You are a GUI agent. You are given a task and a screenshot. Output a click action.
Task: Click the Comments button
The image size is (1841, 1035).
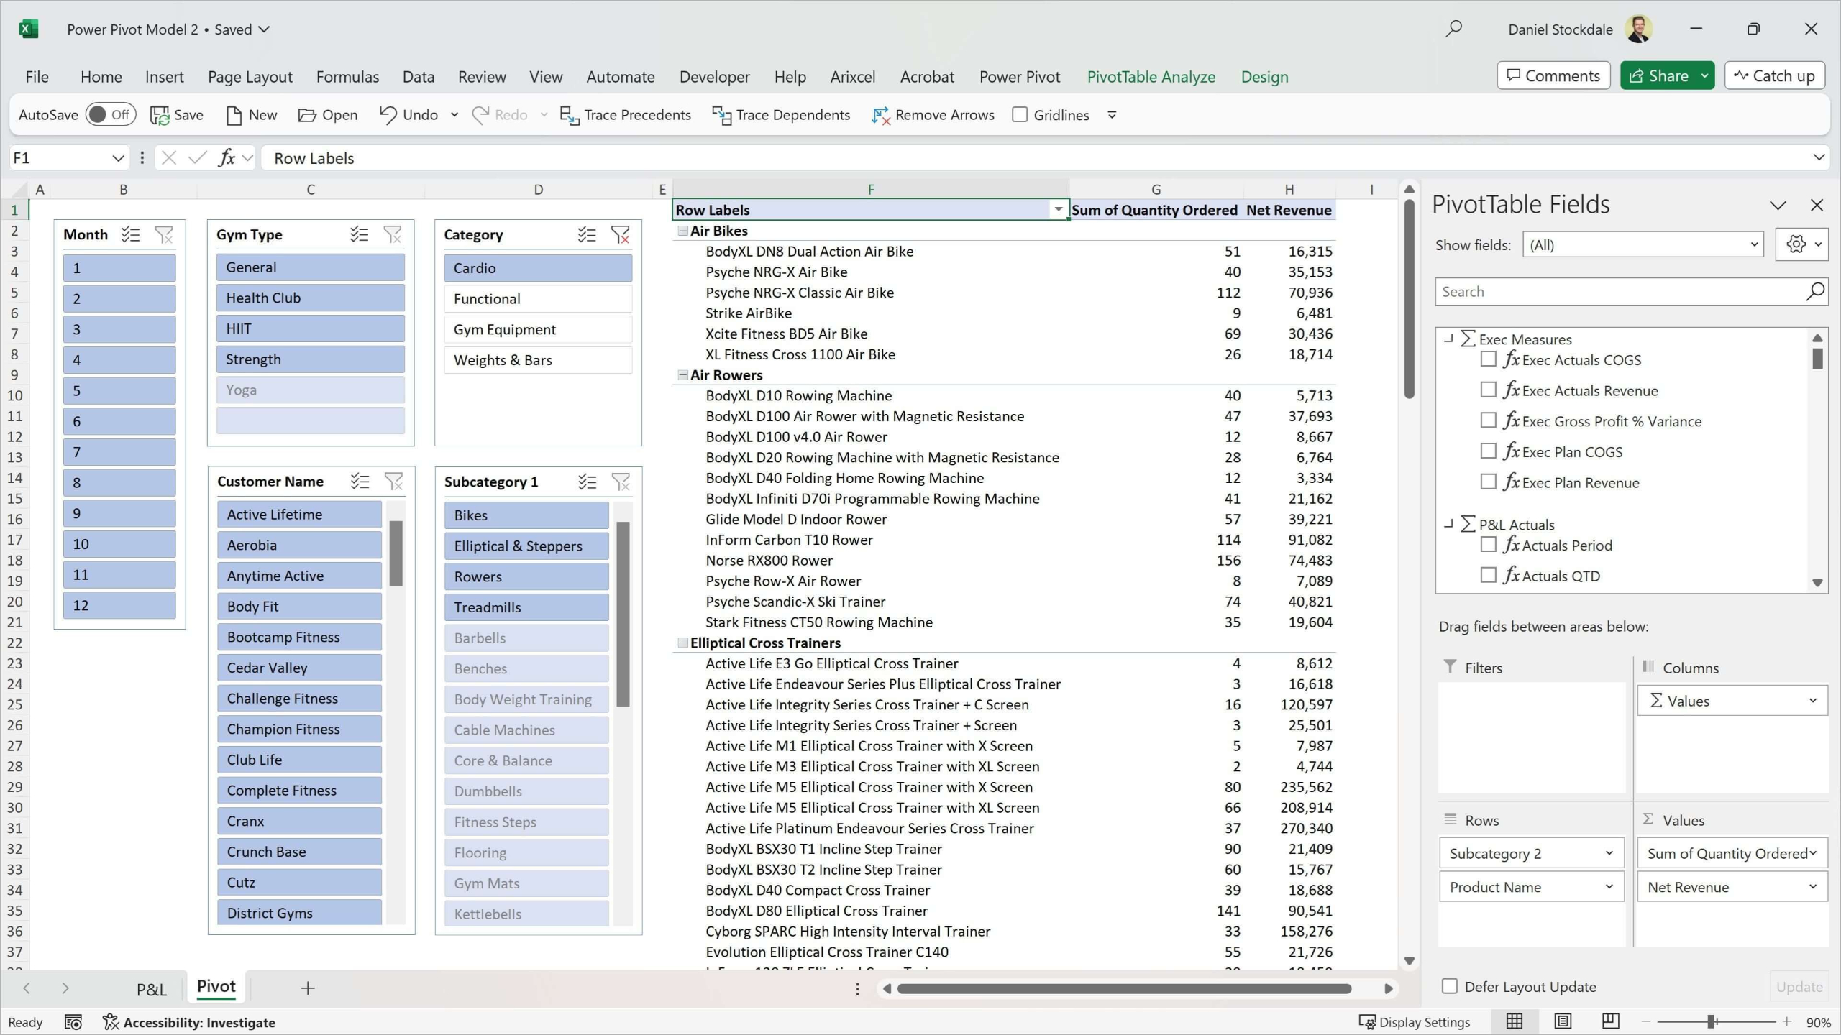[x=1553, y=75]
